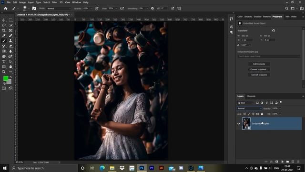Image resolution: width=305 pixels, height=172 pixels.
Task: Select the Path Selection tool
Action: tap(10, 62)
